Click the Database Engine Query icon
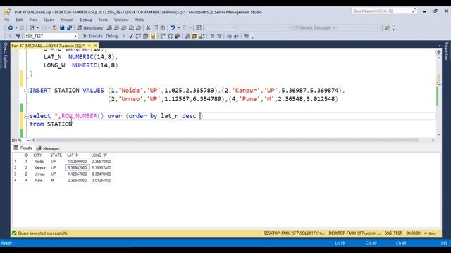 109,28
